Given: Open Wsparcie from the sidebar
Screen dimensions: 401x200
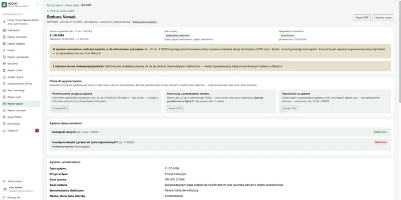Looking at the screenshot, I should [x=21, y=130].
